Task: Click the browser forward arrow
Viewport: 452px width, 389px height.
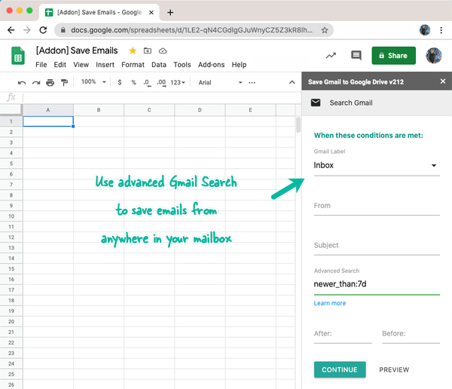Action: [27, 30]
